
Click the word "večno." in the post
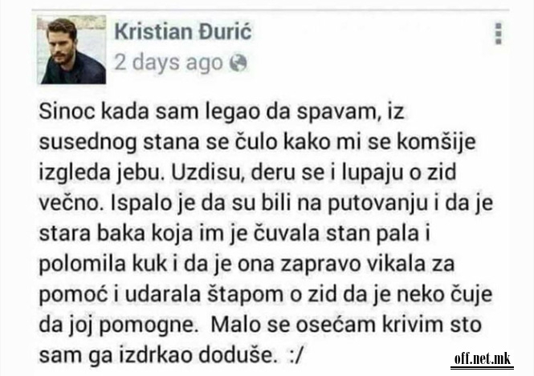tap(71, 204)
